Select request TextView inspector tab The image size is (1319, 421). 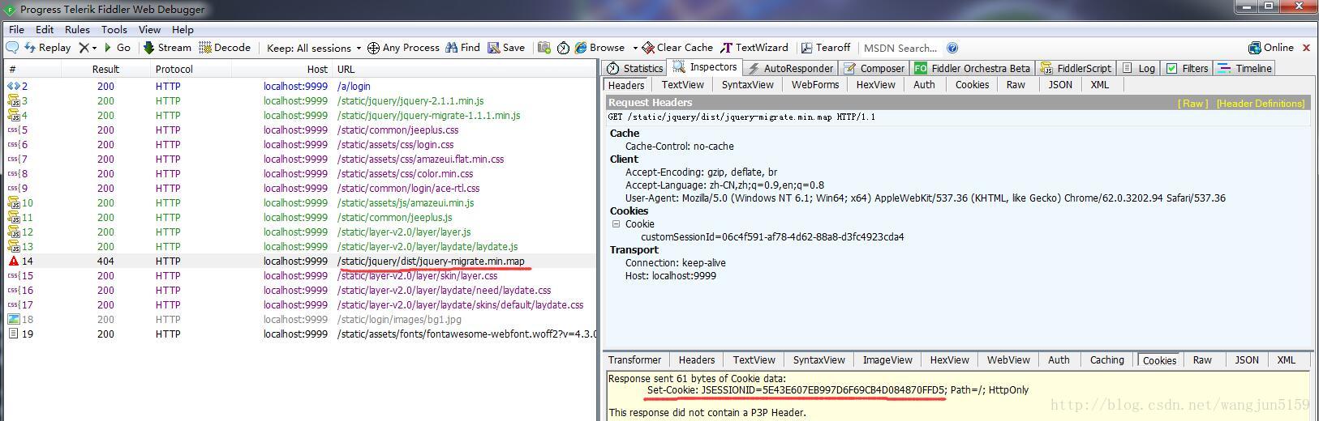pyautogui.click(x=682, y=84)
